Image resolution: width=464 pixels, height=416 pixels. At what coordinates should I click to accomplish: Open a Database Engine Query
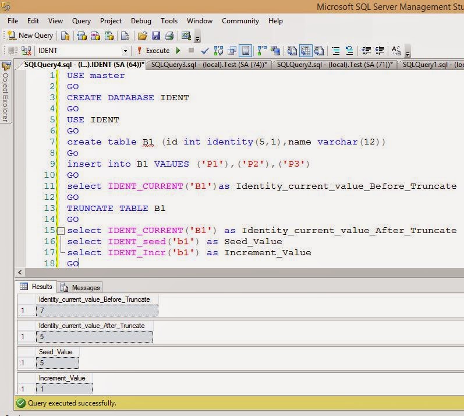[65, 36]
